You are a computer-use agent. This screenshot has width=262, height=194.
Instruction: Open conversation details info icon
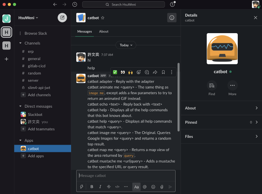[172, 18]
